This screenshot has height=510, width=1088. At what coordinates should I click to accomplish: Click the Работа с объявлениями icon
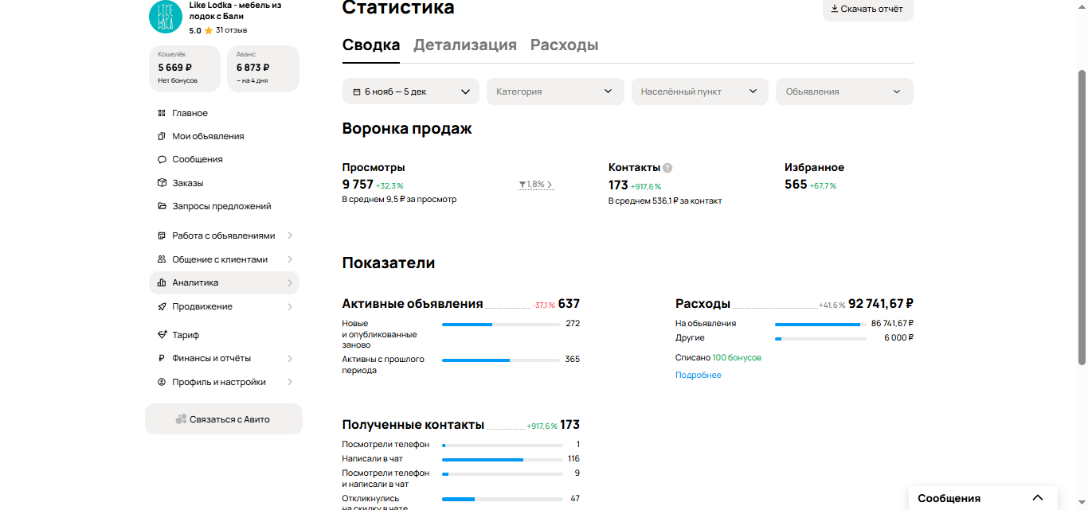162,236
